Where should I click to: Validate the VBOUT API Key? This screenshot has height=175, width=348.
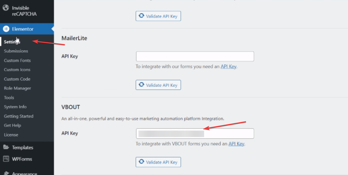158,162
